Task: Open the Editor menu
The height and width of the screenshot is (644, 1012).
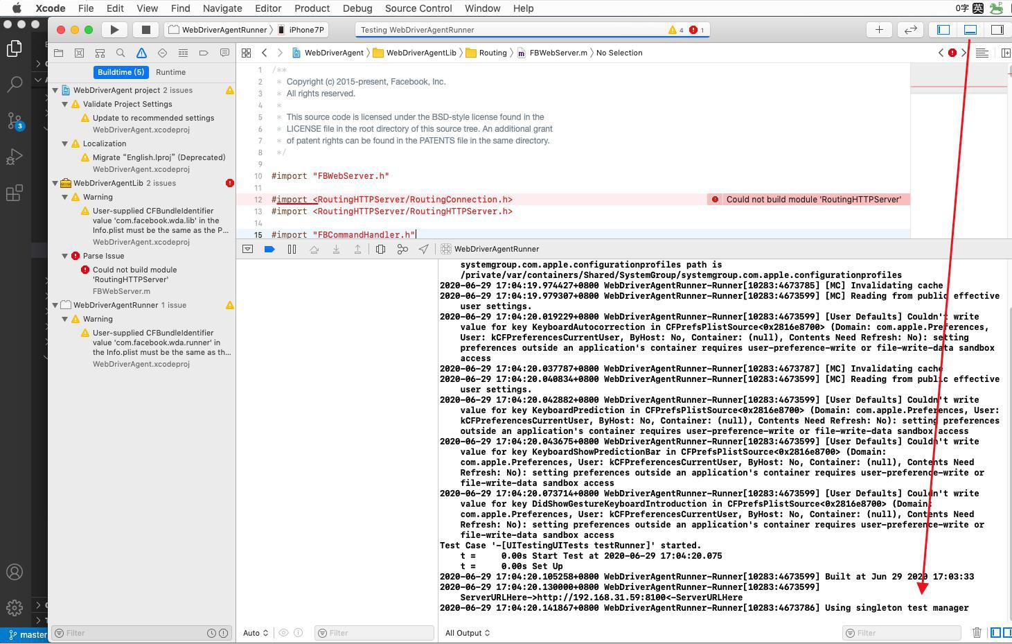Action: pos(268,8)
